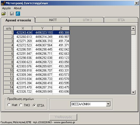
Task: Open the About menu
Action: pyautogui.click(x=18, y=8)
